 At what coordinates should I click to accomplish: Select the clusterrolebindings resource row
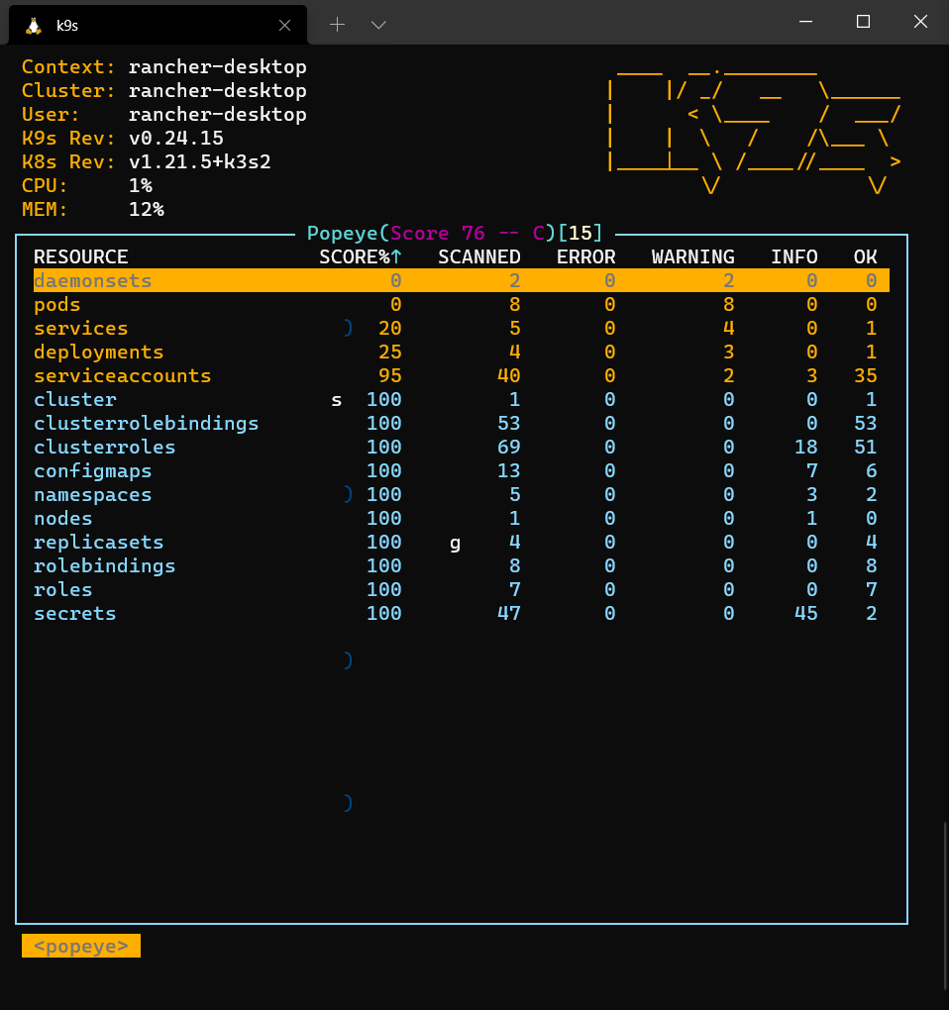[146, 423]
